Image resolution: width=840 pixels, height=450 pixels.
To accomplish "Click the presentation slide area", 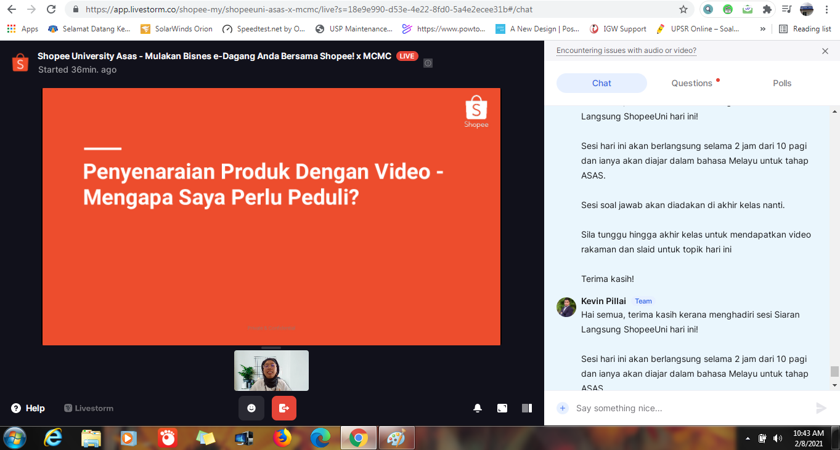I will click(271, 217).
